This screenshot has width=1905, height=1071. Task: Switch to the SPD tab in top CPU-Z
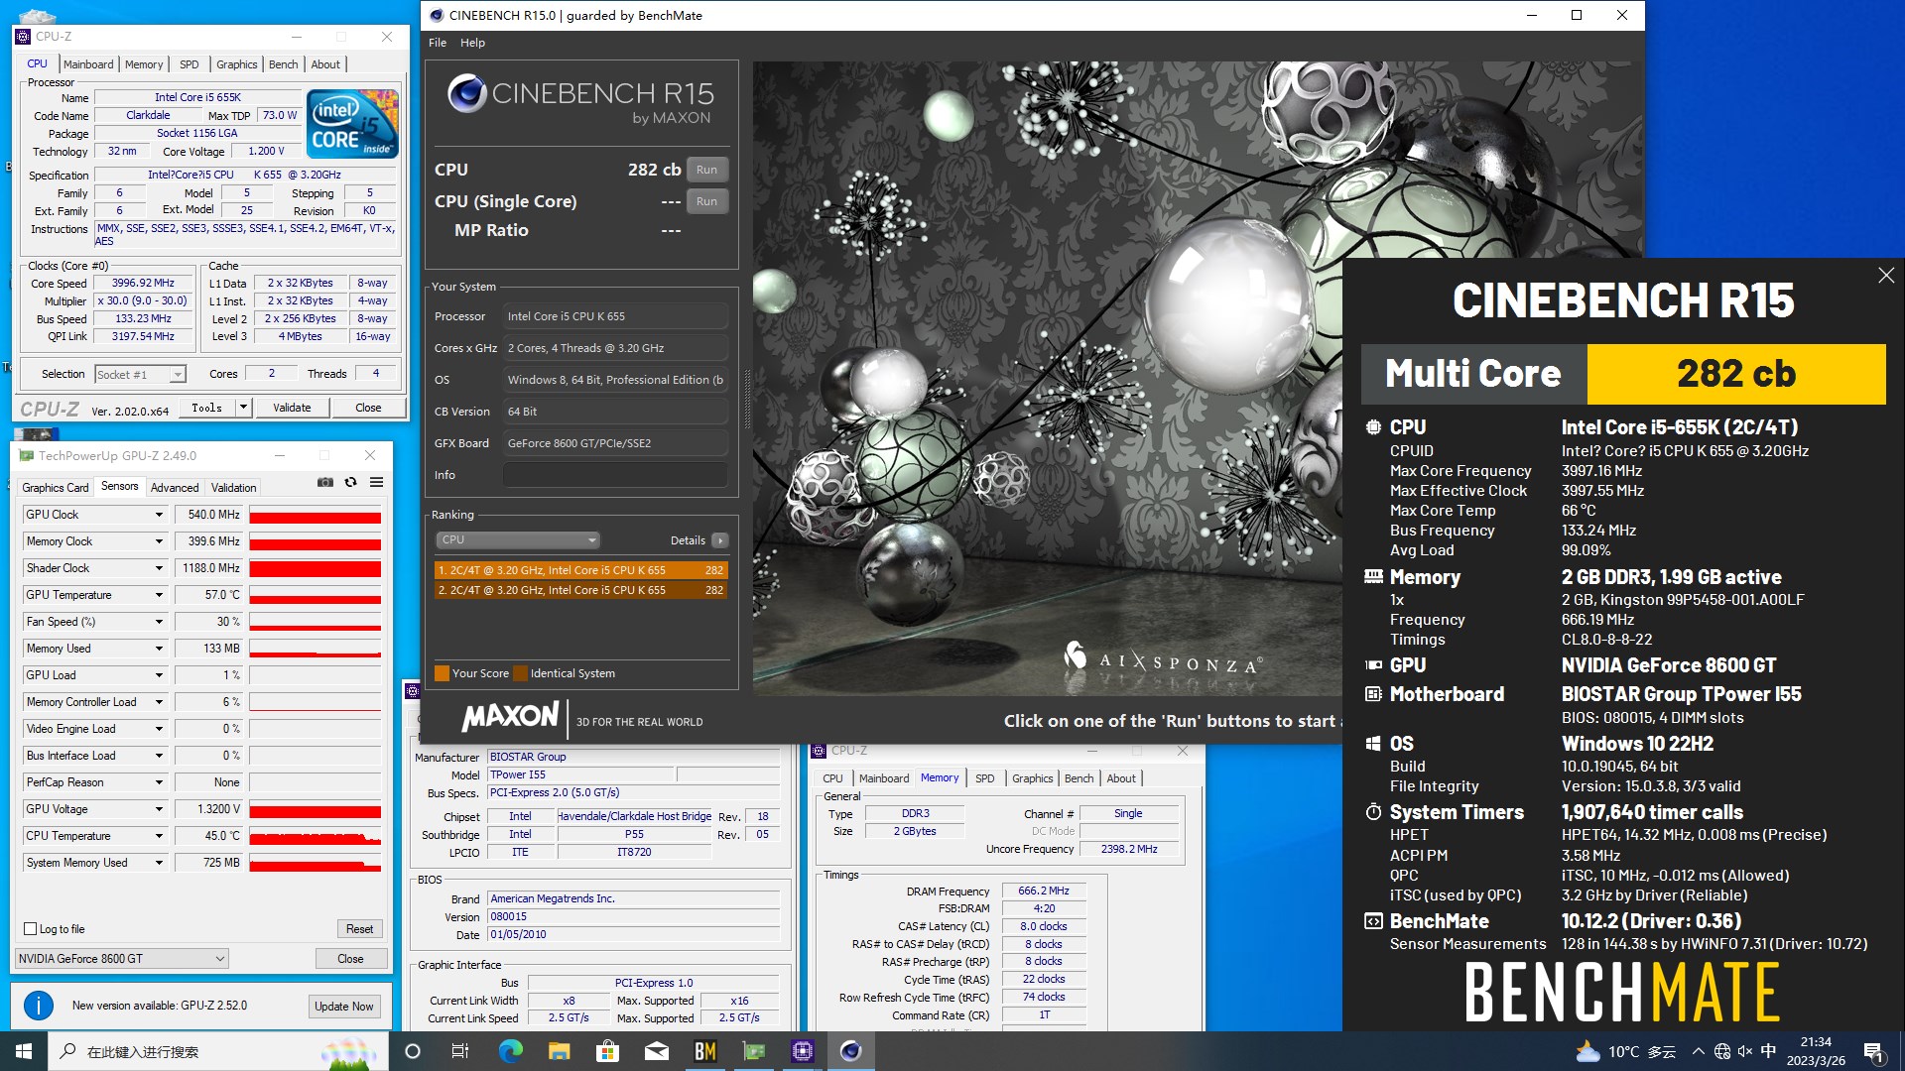189,64
